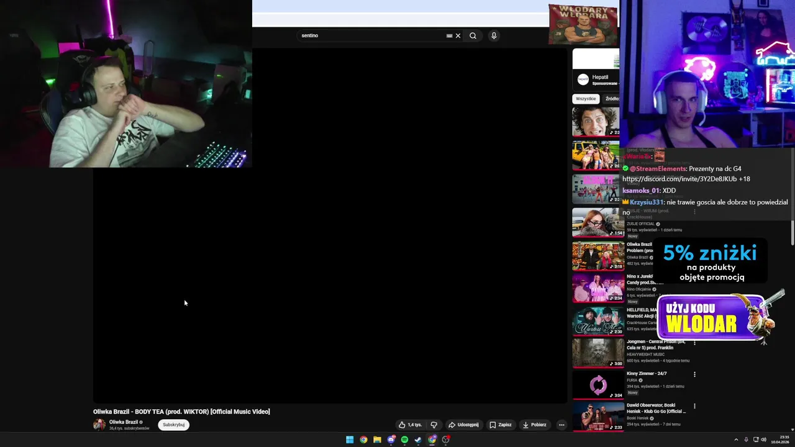
Task: Select the Wszystkie filter chip
Action: pos(586,99)
